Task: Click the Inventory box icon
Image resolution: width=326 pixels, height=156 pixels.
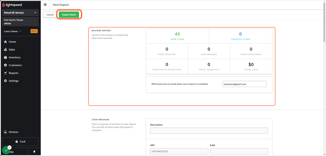Action: coord(5,57)
